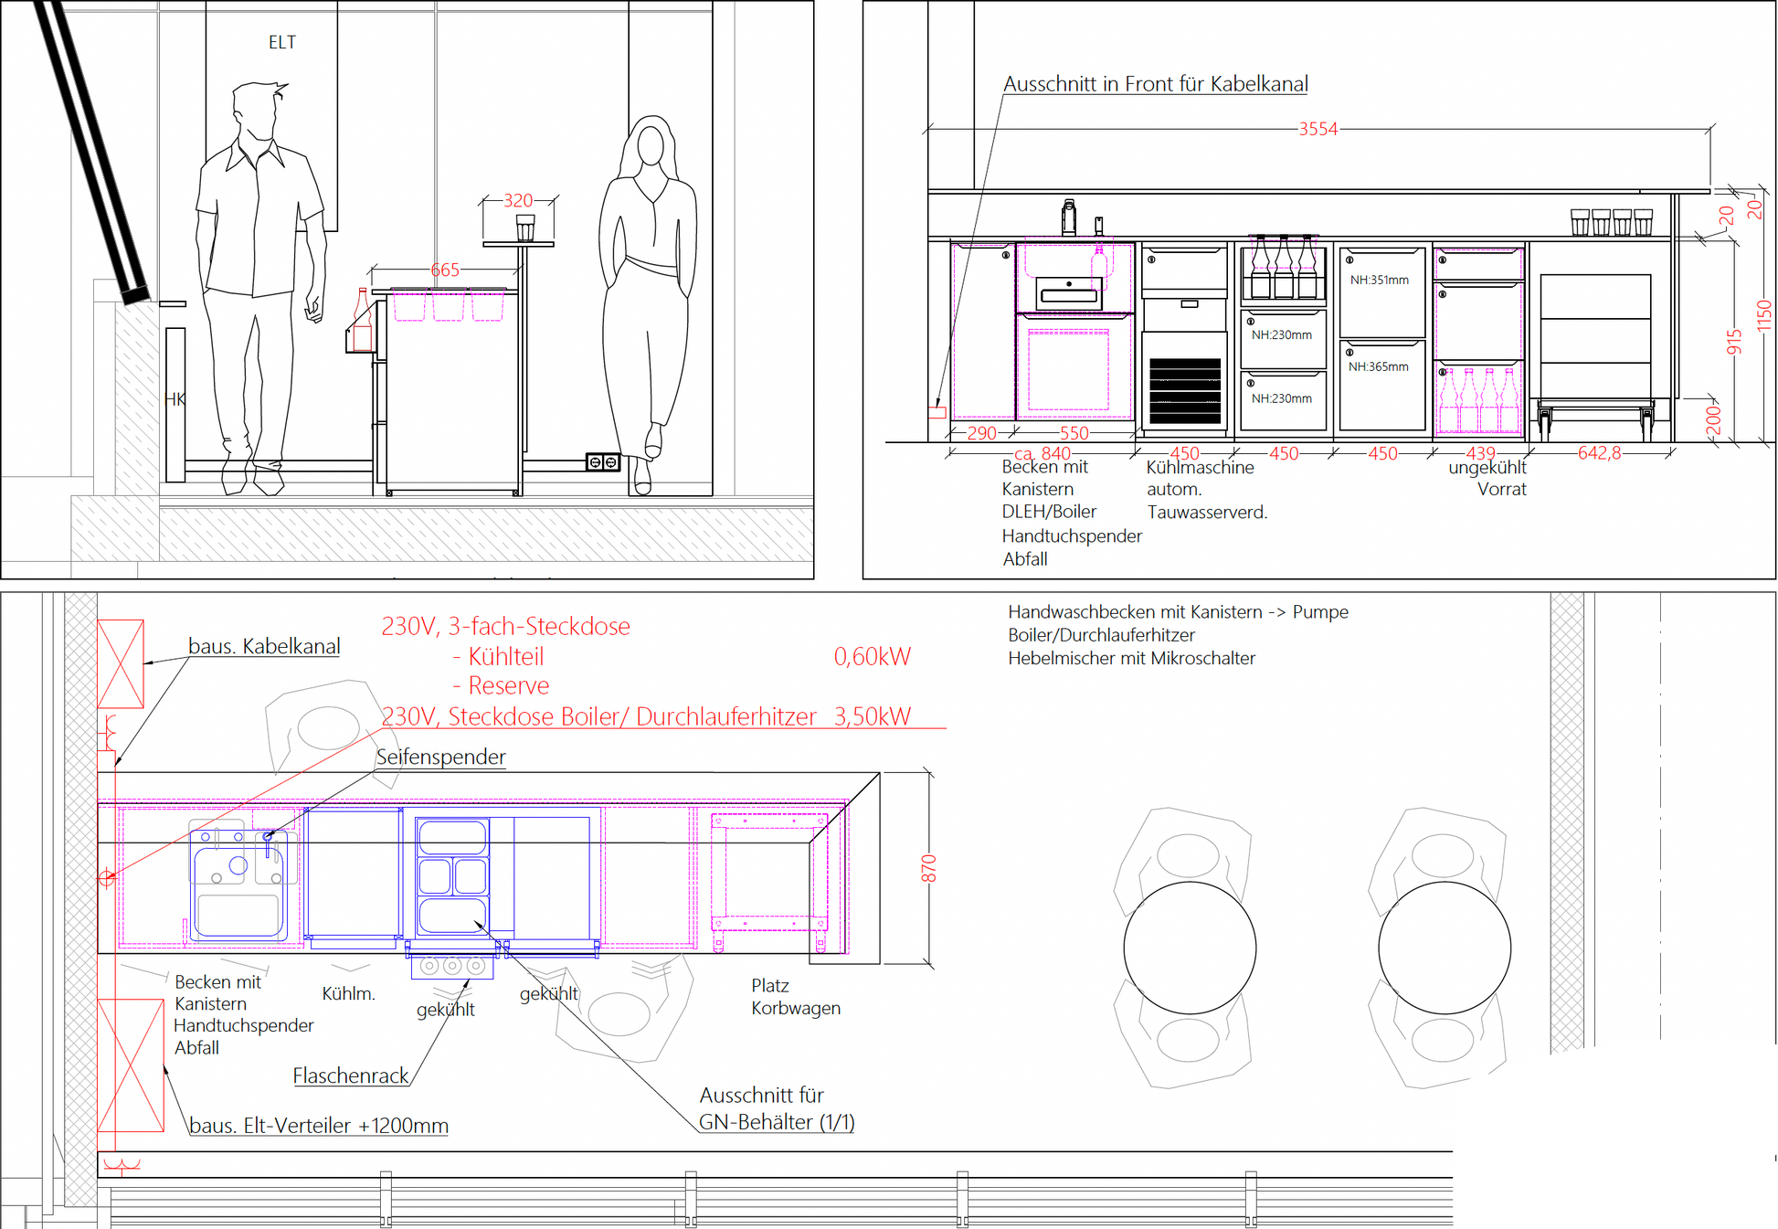Click the crossed Elt-Verteiler box in plan
Viewport: 1778px width, 1229px height.
click(x=130, y=1065)
